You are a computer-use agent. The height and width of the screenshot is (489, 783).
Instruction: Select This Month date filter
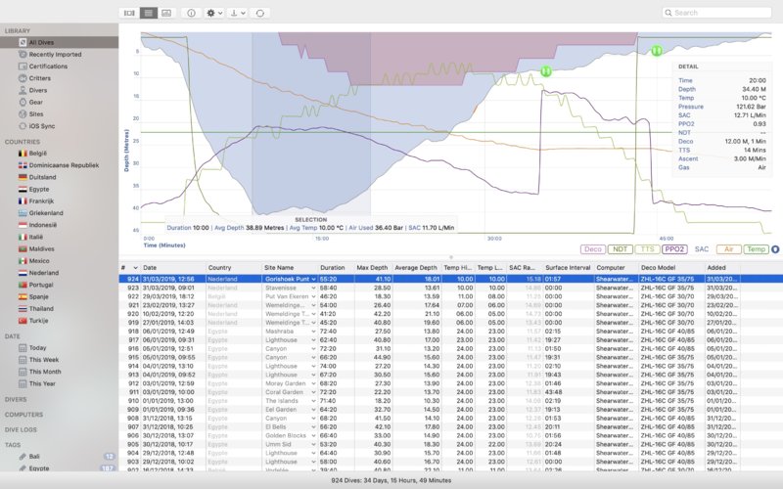[x=44, y=372]
